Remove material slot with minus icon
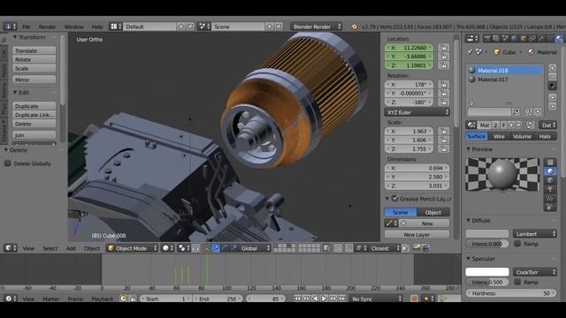 click(x=552, y=77)
